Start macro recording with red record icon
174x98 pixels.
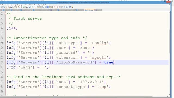tap(57, 7)
